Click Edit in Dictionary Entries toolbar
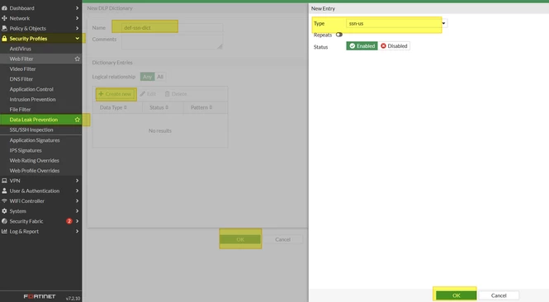The width and height of the screenshot is (549, 302). [x=148, y=94]
